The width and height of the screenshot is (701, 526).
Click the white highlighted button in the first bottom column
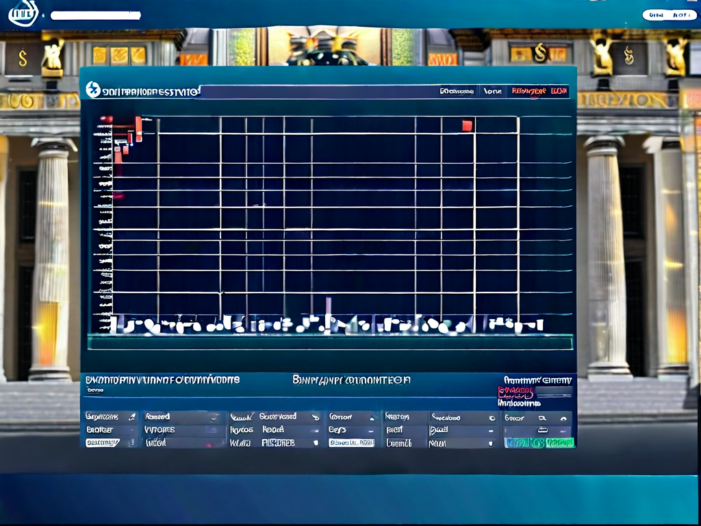coord(103,443)
